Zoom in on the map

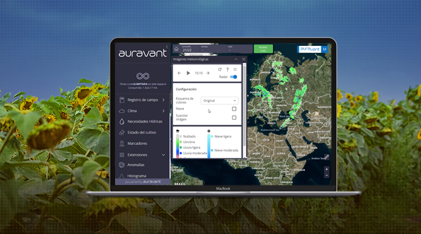(x=327, y=169)
